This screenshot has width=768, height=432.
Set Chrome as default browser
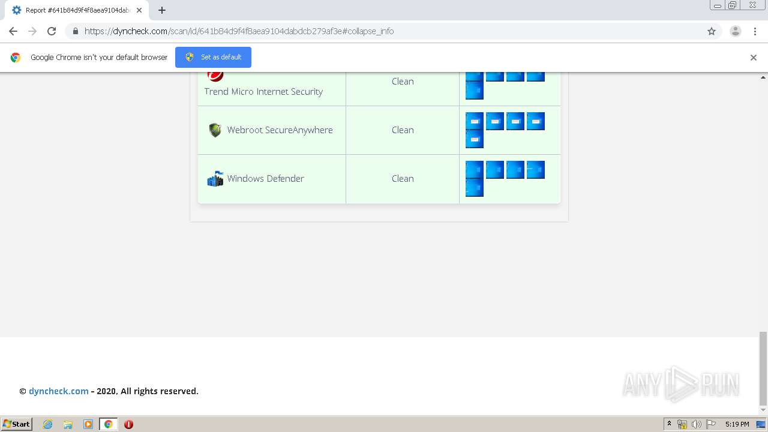click(x=213, y=57)
